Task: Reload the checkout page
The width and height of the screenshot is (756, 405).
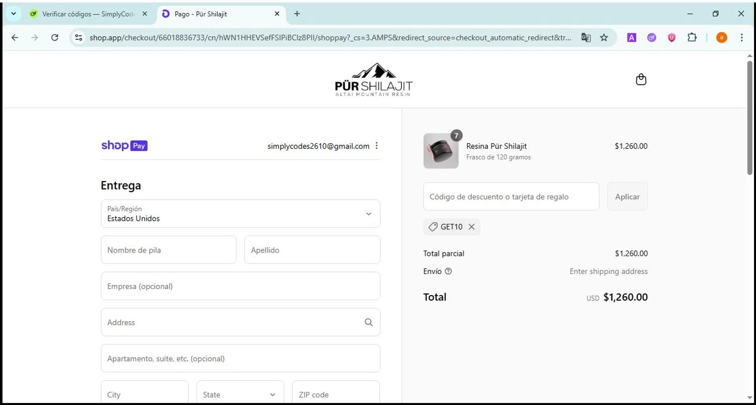Action: point(55,37)
